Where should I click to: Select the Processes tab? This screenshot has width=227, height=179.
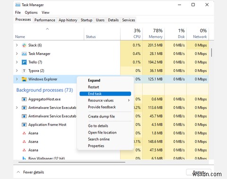(x=23, y=19)
